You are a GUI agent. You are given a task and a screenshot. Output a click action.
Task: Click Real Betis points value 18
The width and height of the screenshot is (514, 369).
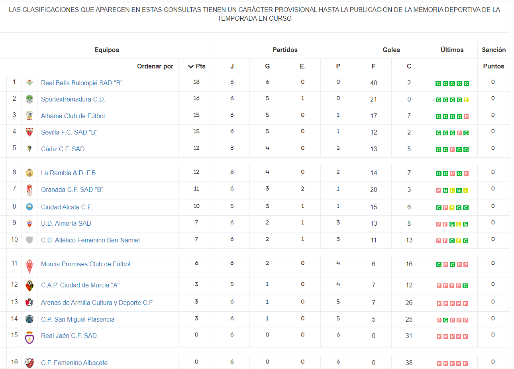(x=196, y=82)
